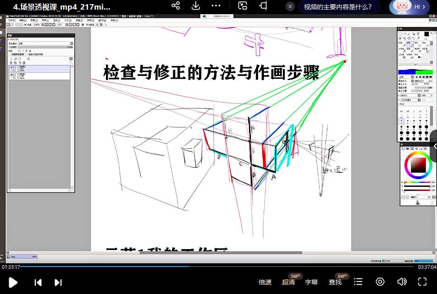Select the Pencil (铅笔) tool in SAI
This screenshot has height=294, width=437.
(402, 44)
